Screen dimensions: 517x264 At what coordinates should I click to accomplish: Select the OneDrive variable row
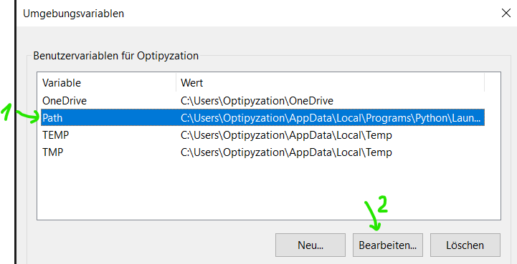pyautogui.click(x=262, y=100)
